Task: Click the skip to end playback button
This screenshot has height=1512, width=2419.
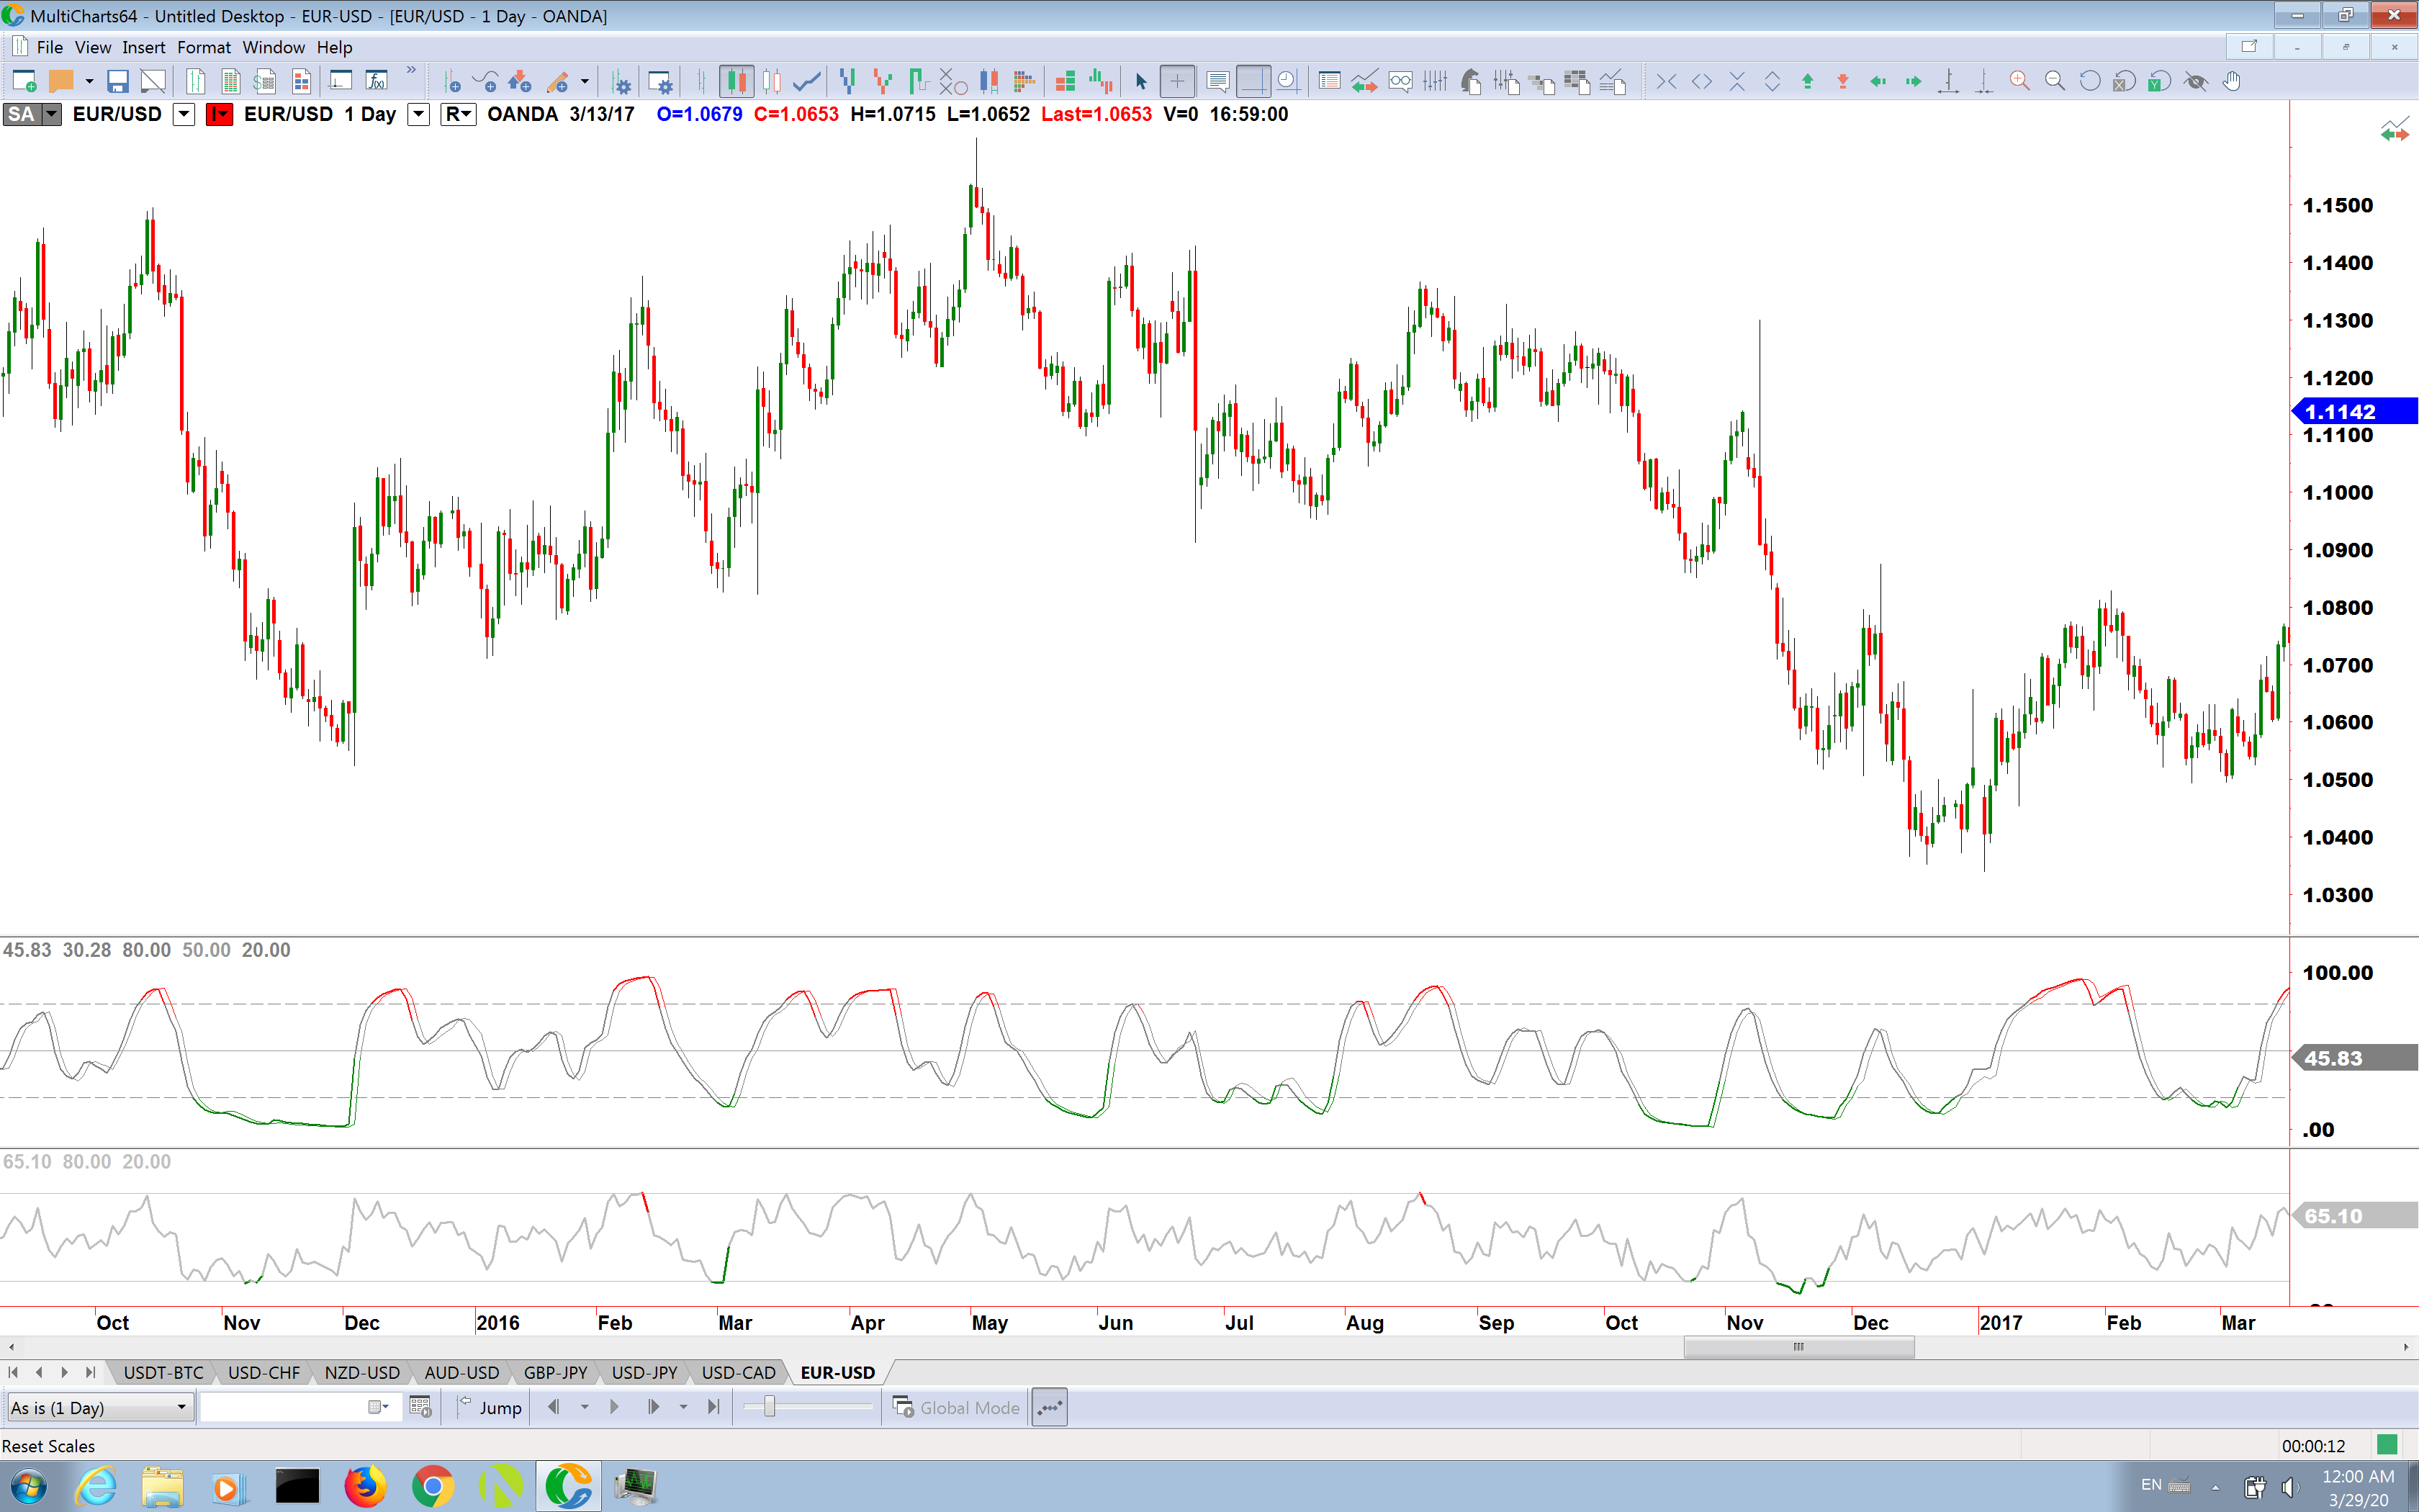Action: [x=713, y=1408]
